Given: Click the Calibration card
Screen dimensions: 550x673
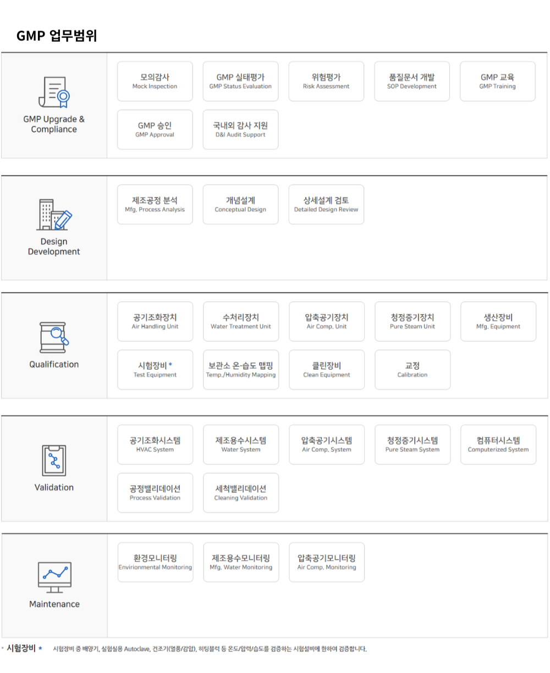Looking at the screenshot, I should tap(413, 370).
